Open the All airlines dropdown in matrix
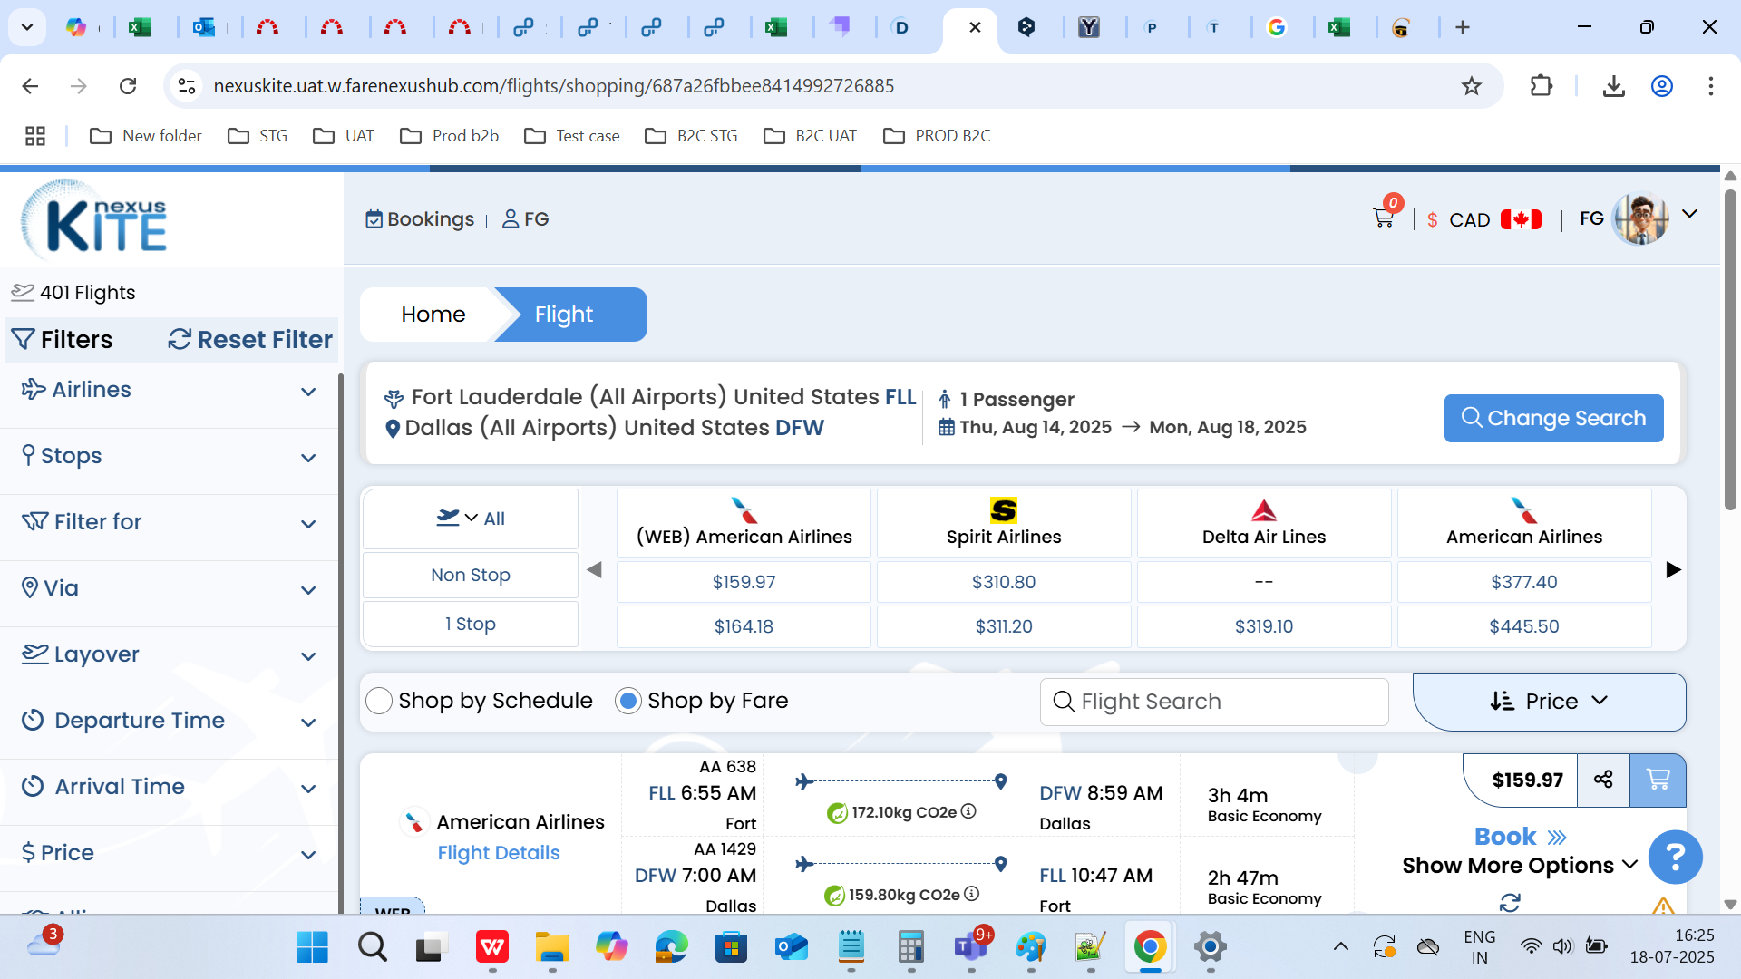The image size is (1741, 979). point(471,519)
